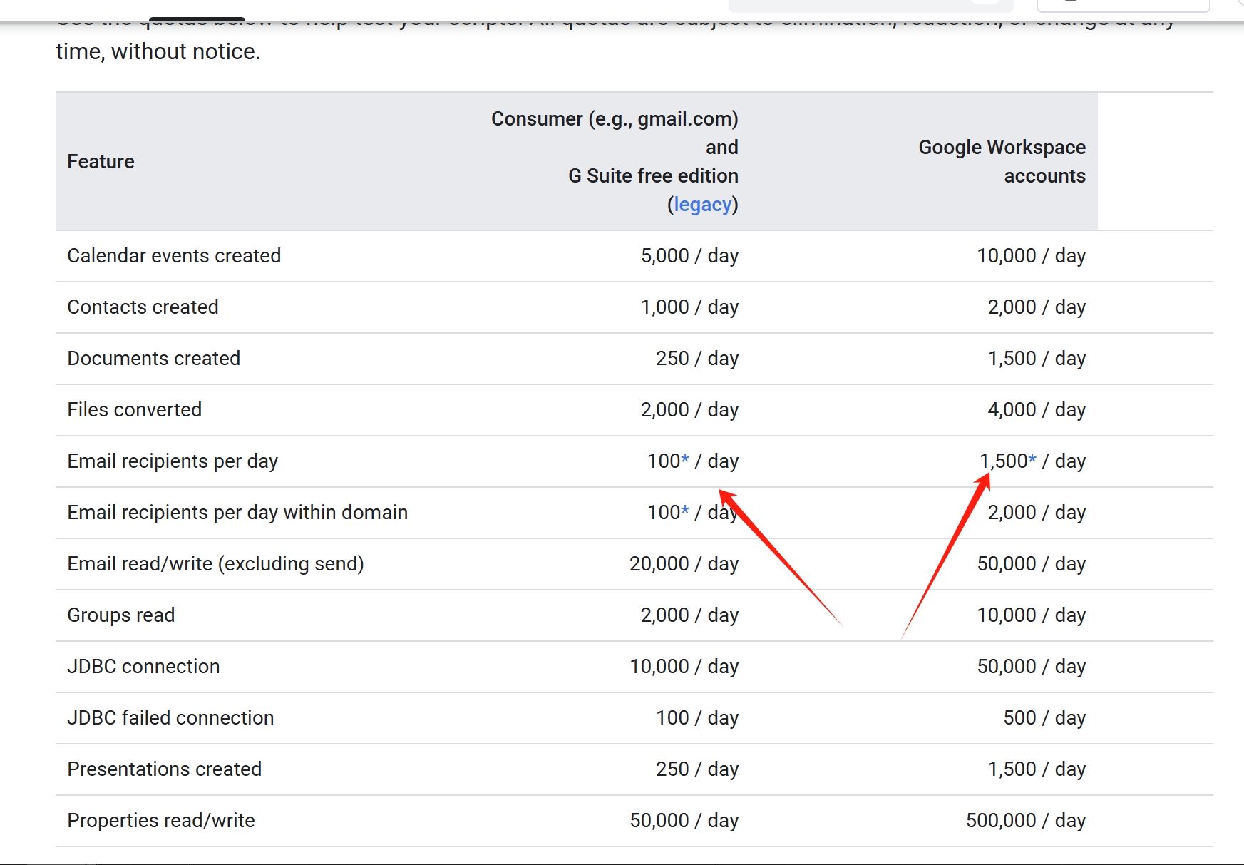1244x865 pixels.
Task: Select the "250 / day" Presentations created value
Action: (697, 769)
